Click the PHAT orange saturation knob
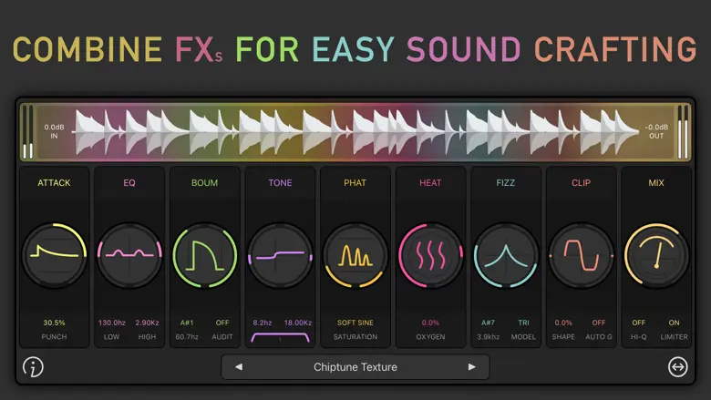This screenshot has height=400, width=711. coord(355,255)
